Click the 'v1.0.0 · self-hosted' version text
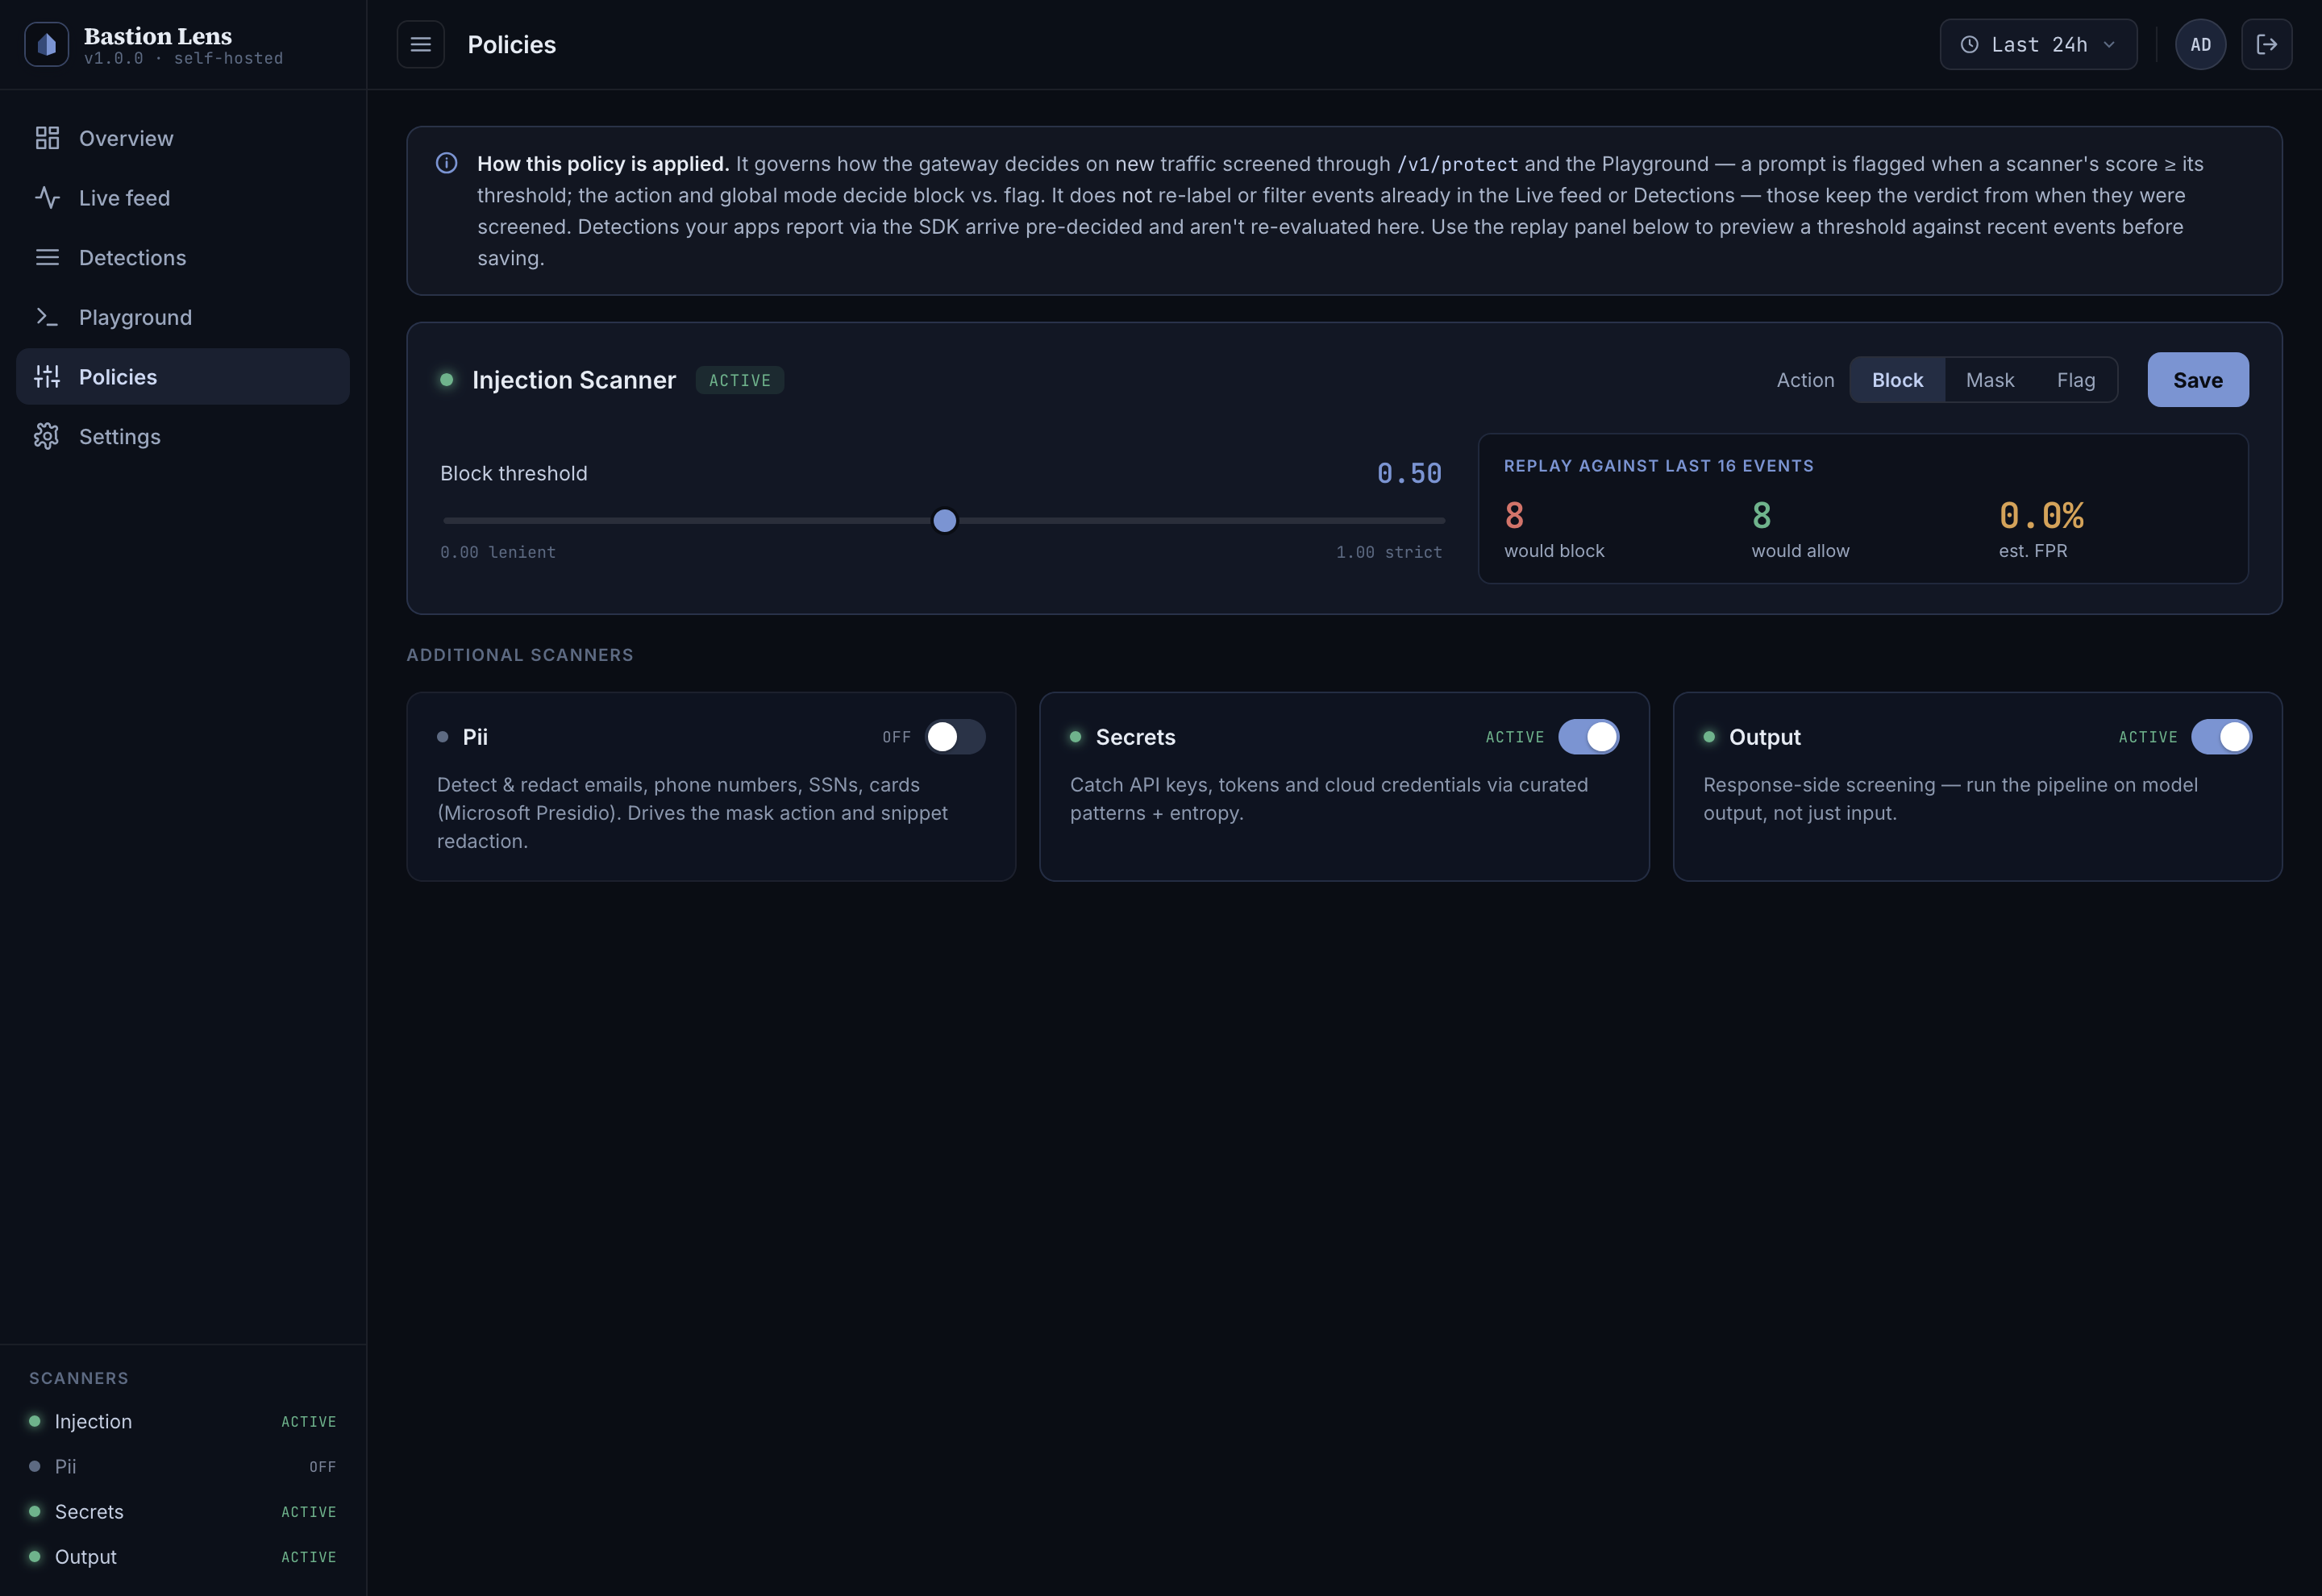Viewport: 2322px width, 1596px height. pos(183,59)
